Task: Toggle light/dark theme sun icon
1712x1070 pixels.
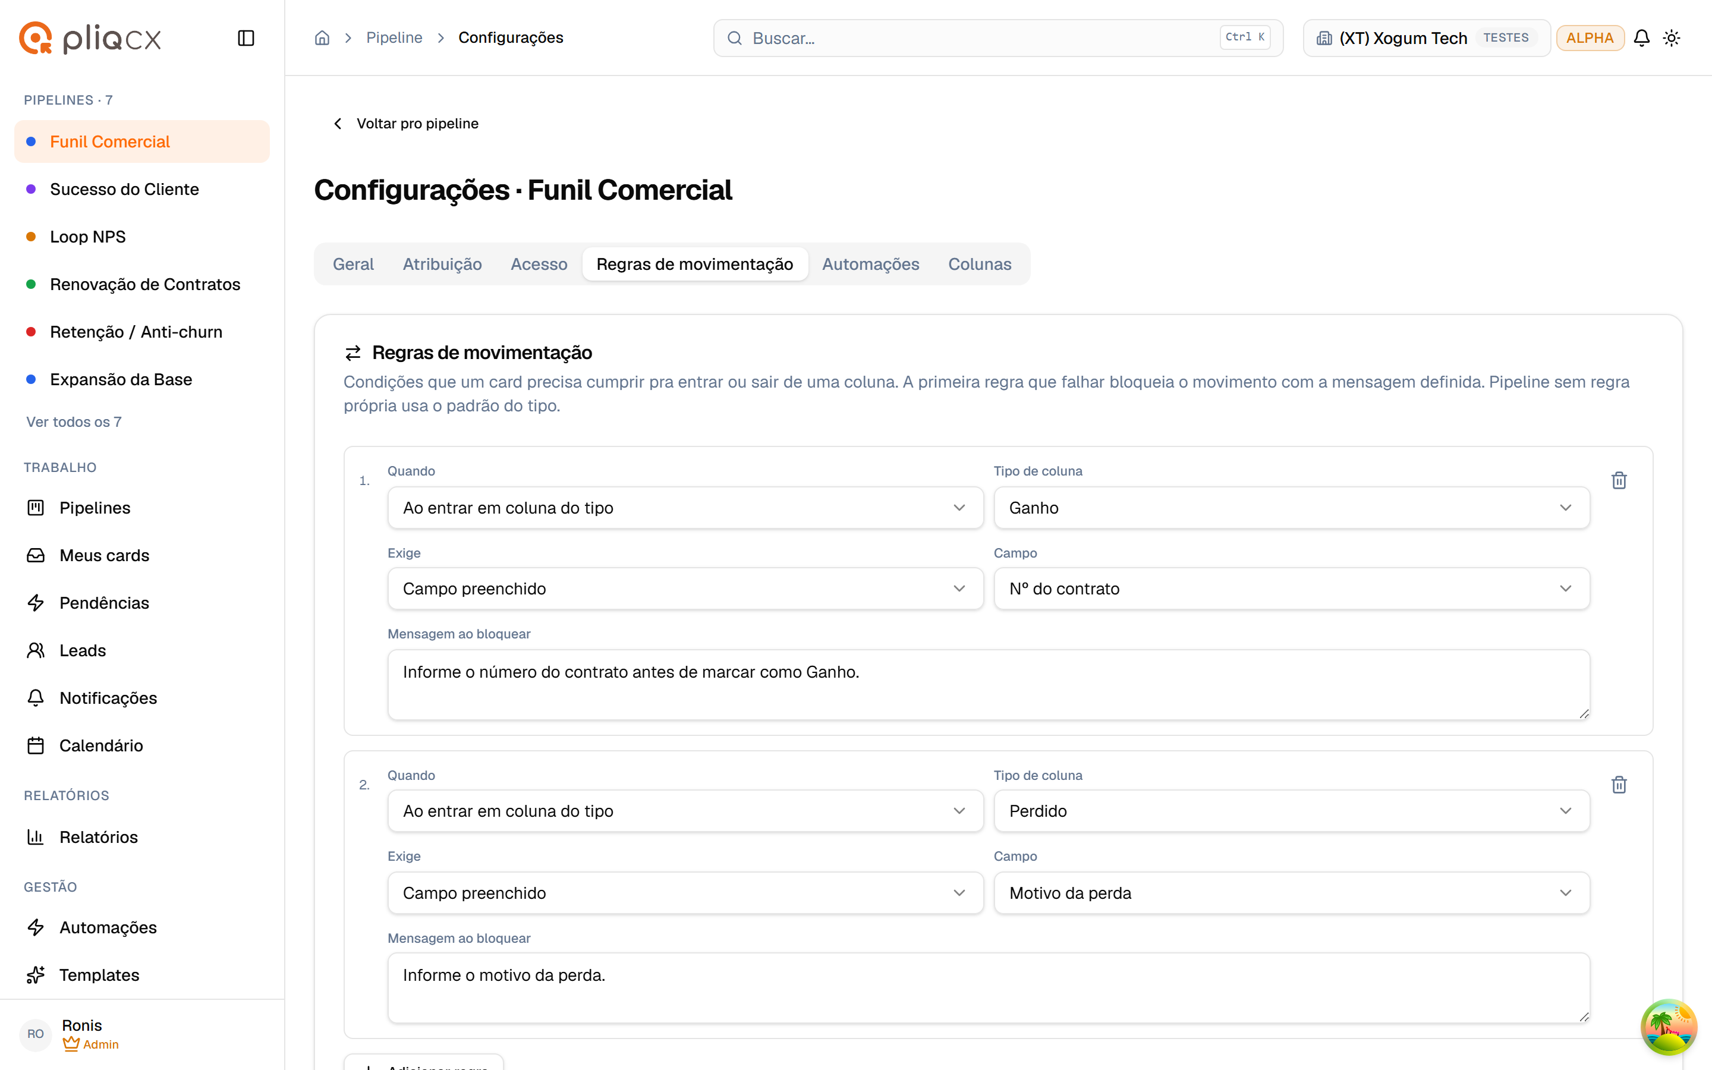Action: click(x=1672, y=37)
